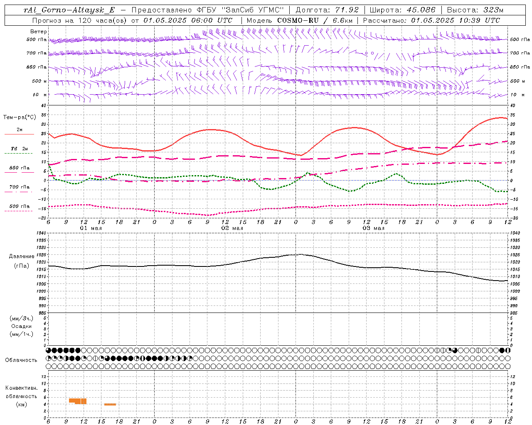Click the 01 мая date label

(x=91, y=228)
